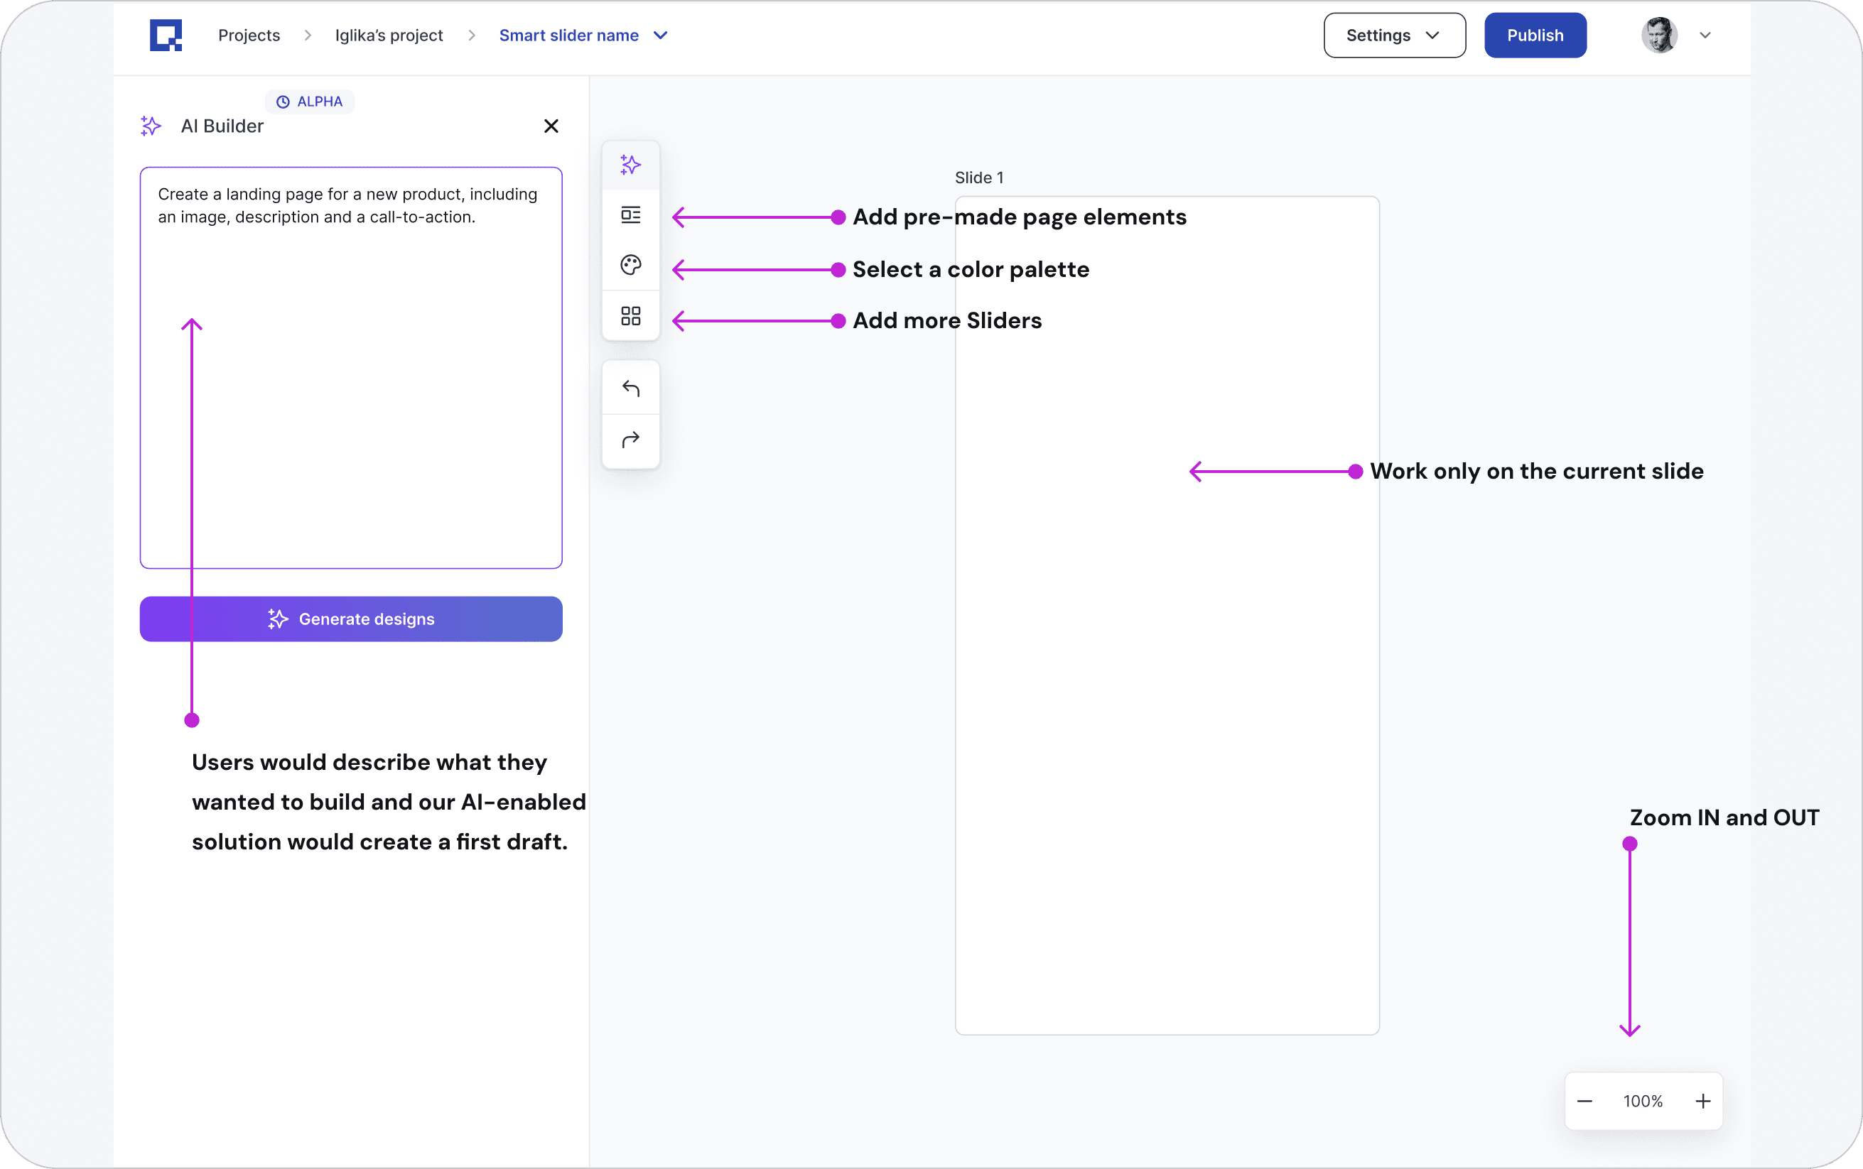Open the grid sliders tool
Image resolution: width=1863 pixels, height=1169 pixels.
(630, 315)
